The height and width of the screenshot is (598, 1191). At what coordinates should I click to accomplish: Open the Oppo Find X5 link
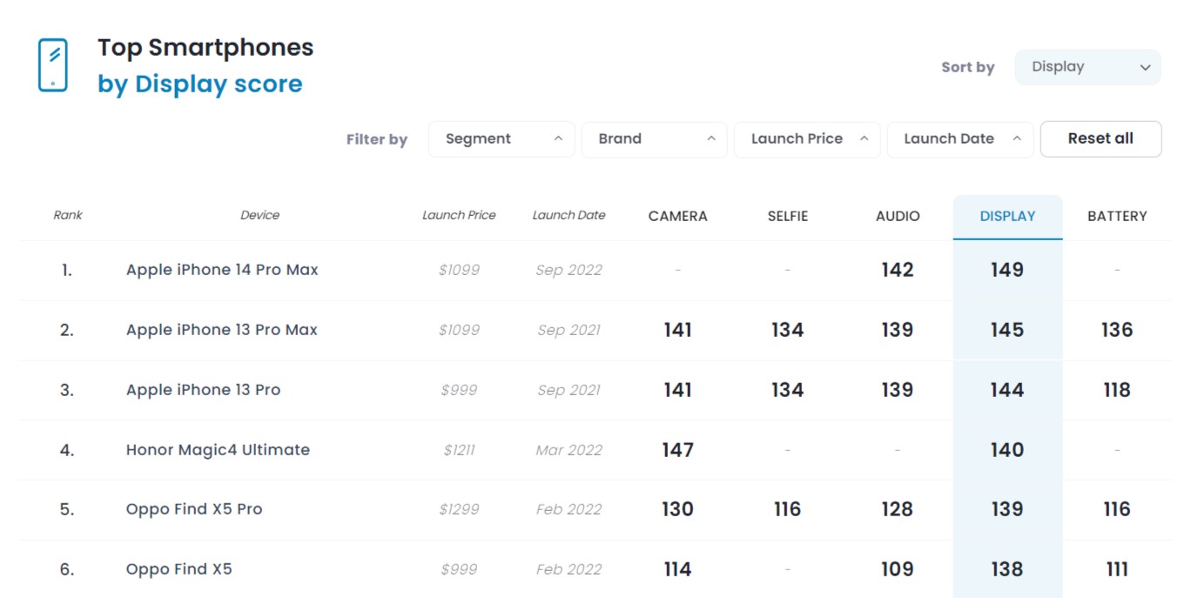coord(179,569)
